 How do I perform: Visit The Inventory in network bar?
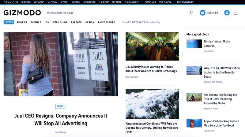coord(185,2)
